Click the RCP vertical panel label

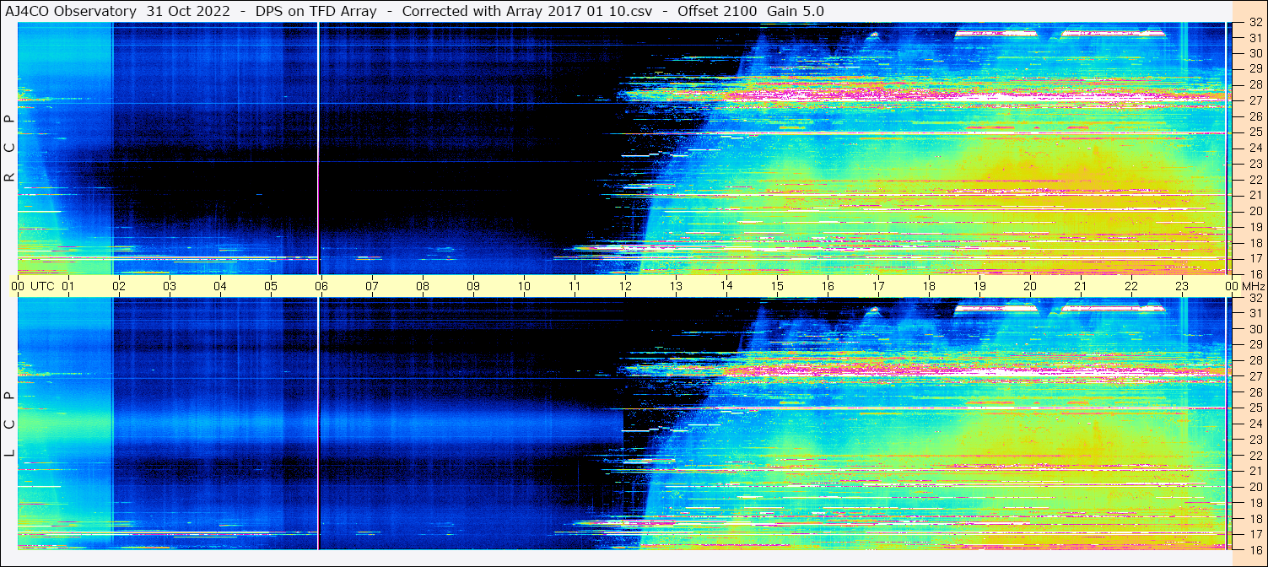point(9,148)
